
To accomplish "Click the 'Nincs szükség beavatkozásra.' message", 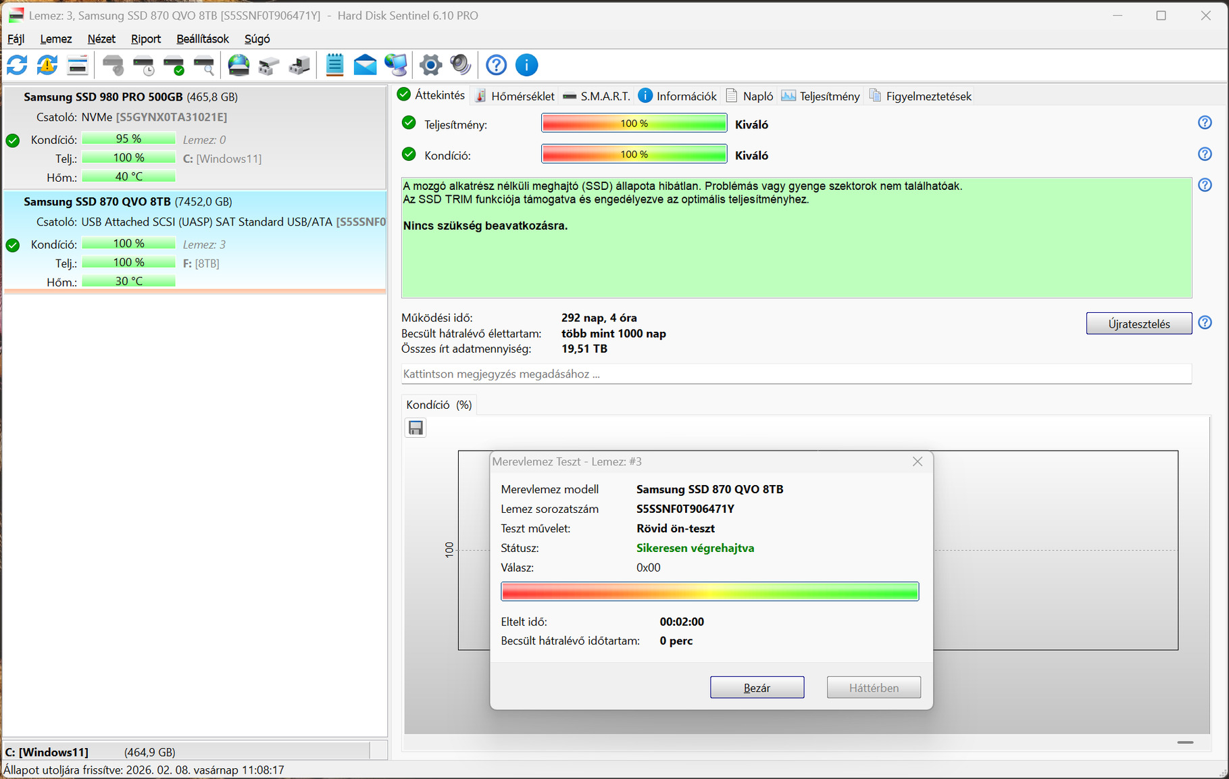I will (x=485, y=226).
